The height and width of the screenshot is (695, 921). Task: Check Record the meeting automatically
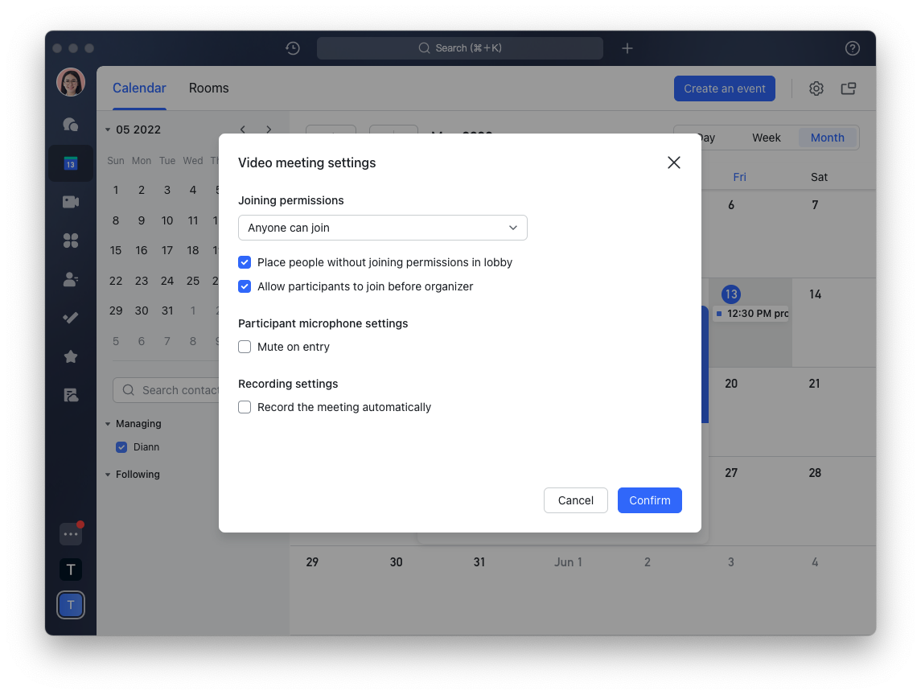click(x=245, y=407)
